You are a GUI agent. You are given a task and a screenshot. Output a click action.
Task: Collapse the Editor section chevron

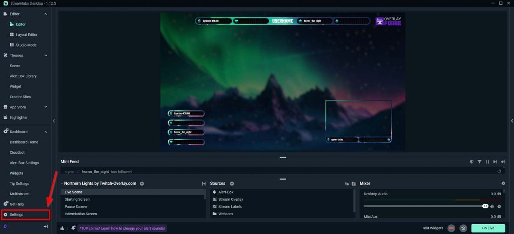(x=46, y=14)
